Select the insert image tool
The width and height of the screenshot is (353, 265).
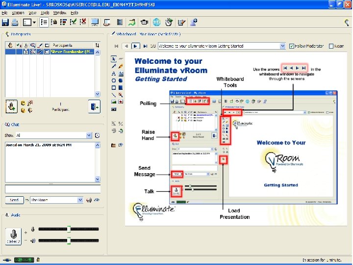click(114, 102)
